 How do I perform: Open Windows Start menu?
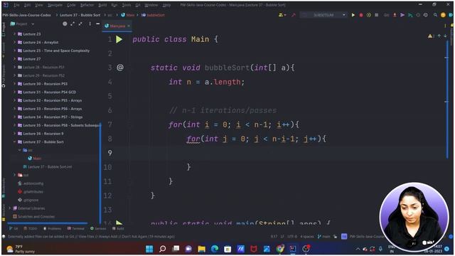tap(149, 249)
